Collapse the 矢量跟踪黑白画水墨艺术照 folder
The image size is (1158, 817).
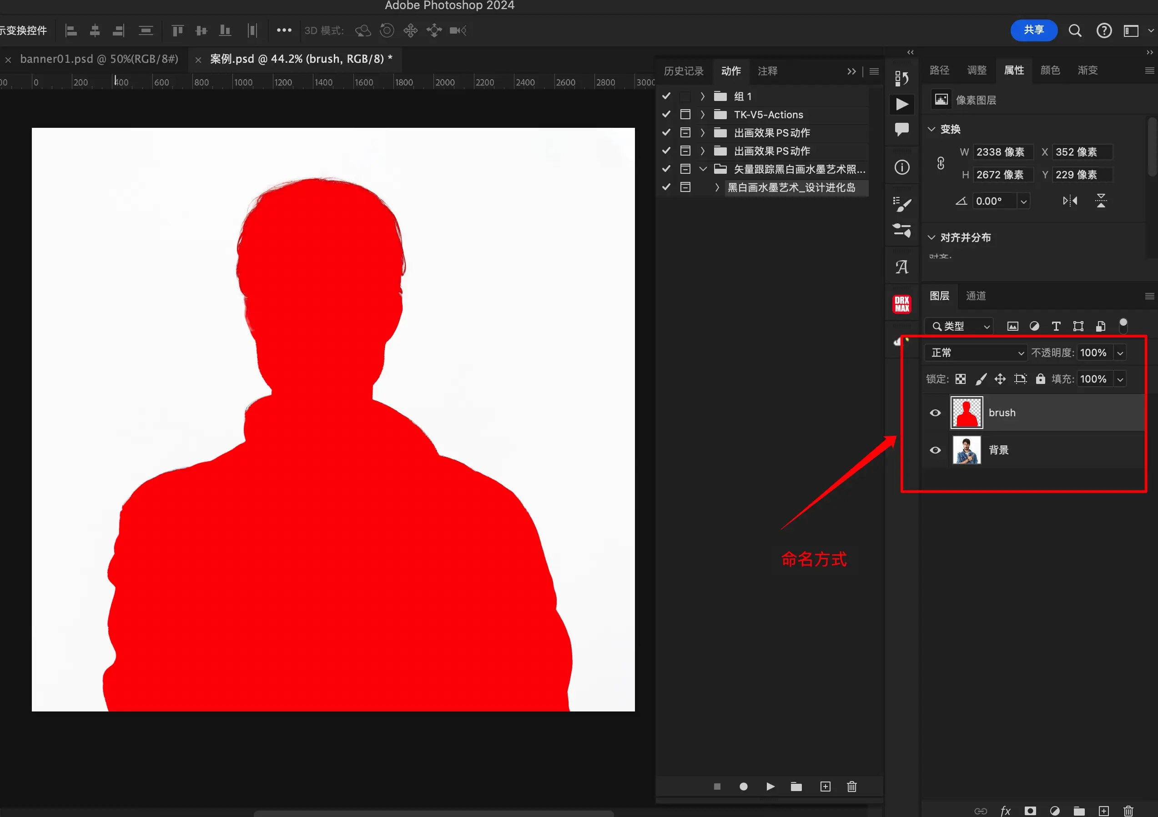coord(703,169)
